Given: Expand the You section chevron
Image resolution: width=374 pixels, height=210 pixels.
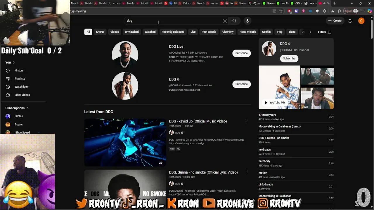Looking at the screenshot, I should coord(14,62).
